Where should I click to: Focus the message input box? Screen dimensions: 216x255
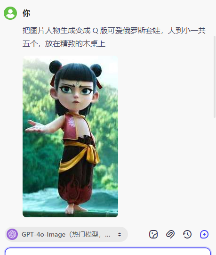(x=108, y=251)
